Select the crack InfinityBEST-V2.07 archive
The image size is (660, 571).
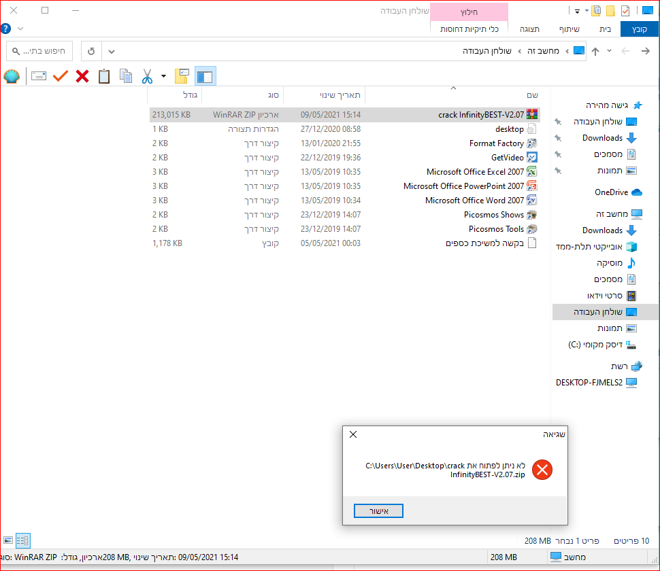[345, 115]
